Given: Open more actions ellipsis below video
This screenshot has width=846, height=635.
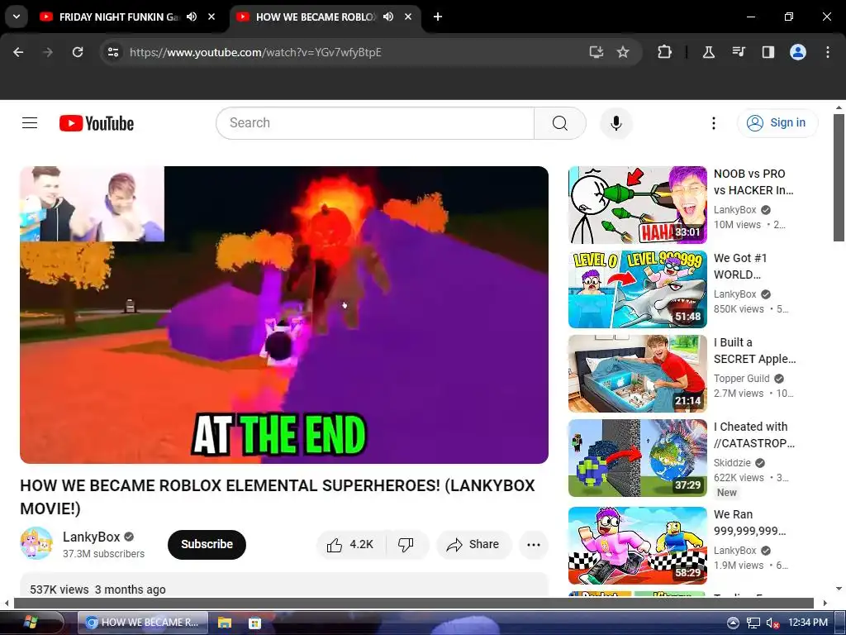Looking at the screenshot, I should (x=534, y=545).
